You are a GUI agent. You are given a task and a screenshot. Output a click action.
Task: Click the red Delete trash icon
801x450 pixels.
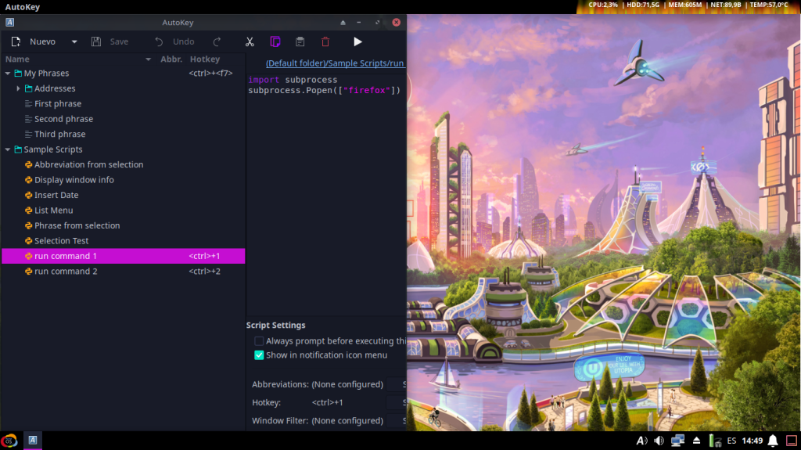click(x=325, y=41)
